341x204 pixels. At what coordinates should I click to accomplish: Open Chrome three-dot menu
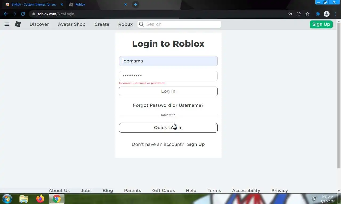point(335,14)
